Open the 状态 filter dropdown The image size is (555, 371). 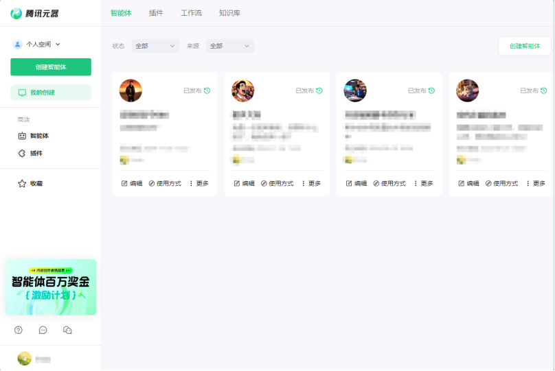155,46
